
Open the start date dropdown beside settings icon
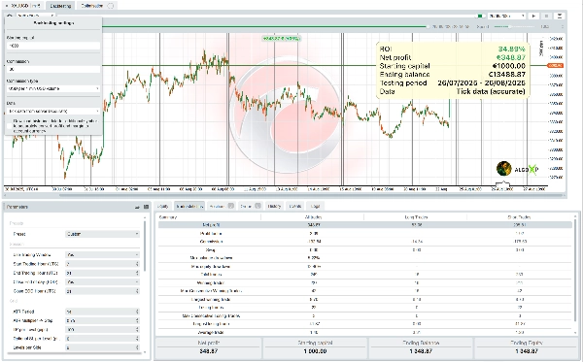(x=35, y=16)
